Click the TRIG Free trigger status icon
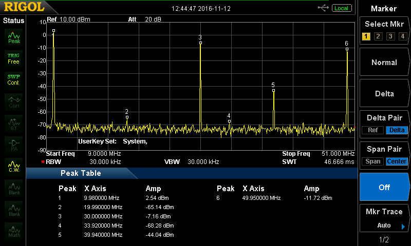The image size is (411, 246). 14,58
